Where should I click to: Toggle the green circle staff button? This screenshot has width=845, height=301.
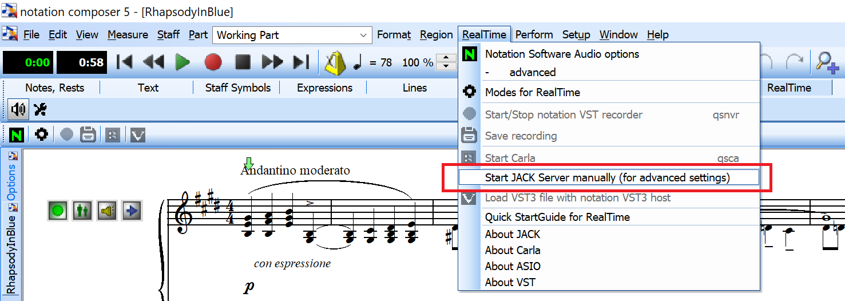click(57, 211)
